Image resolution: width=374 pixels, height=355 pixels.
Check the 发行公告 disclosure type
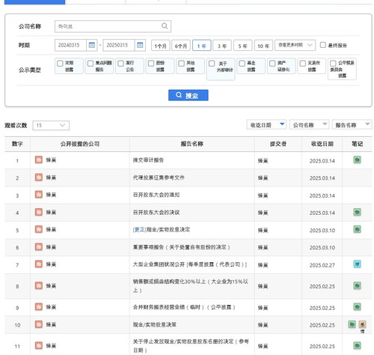click(x=120, y=64)
